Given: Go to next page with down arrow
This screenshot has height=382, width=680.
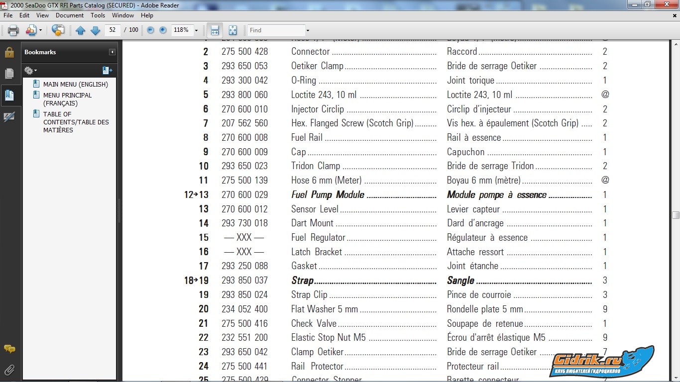Looking at the screenshot, I should (95, 30).
